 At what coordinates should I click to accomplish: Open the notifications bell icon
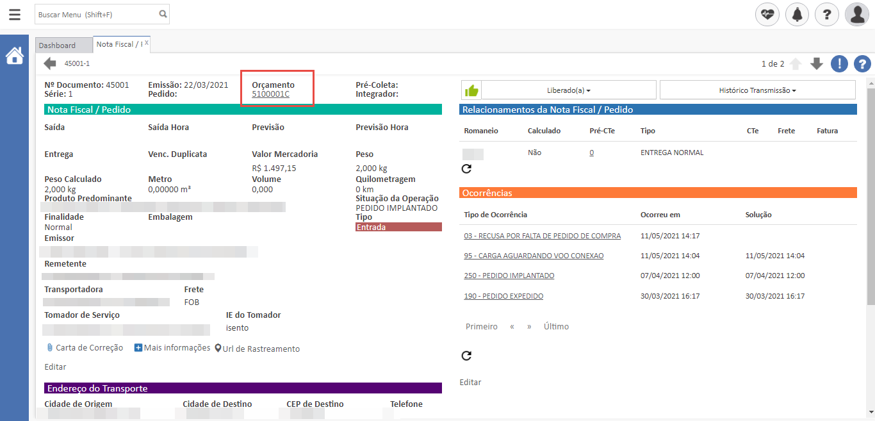pos(797,14)
